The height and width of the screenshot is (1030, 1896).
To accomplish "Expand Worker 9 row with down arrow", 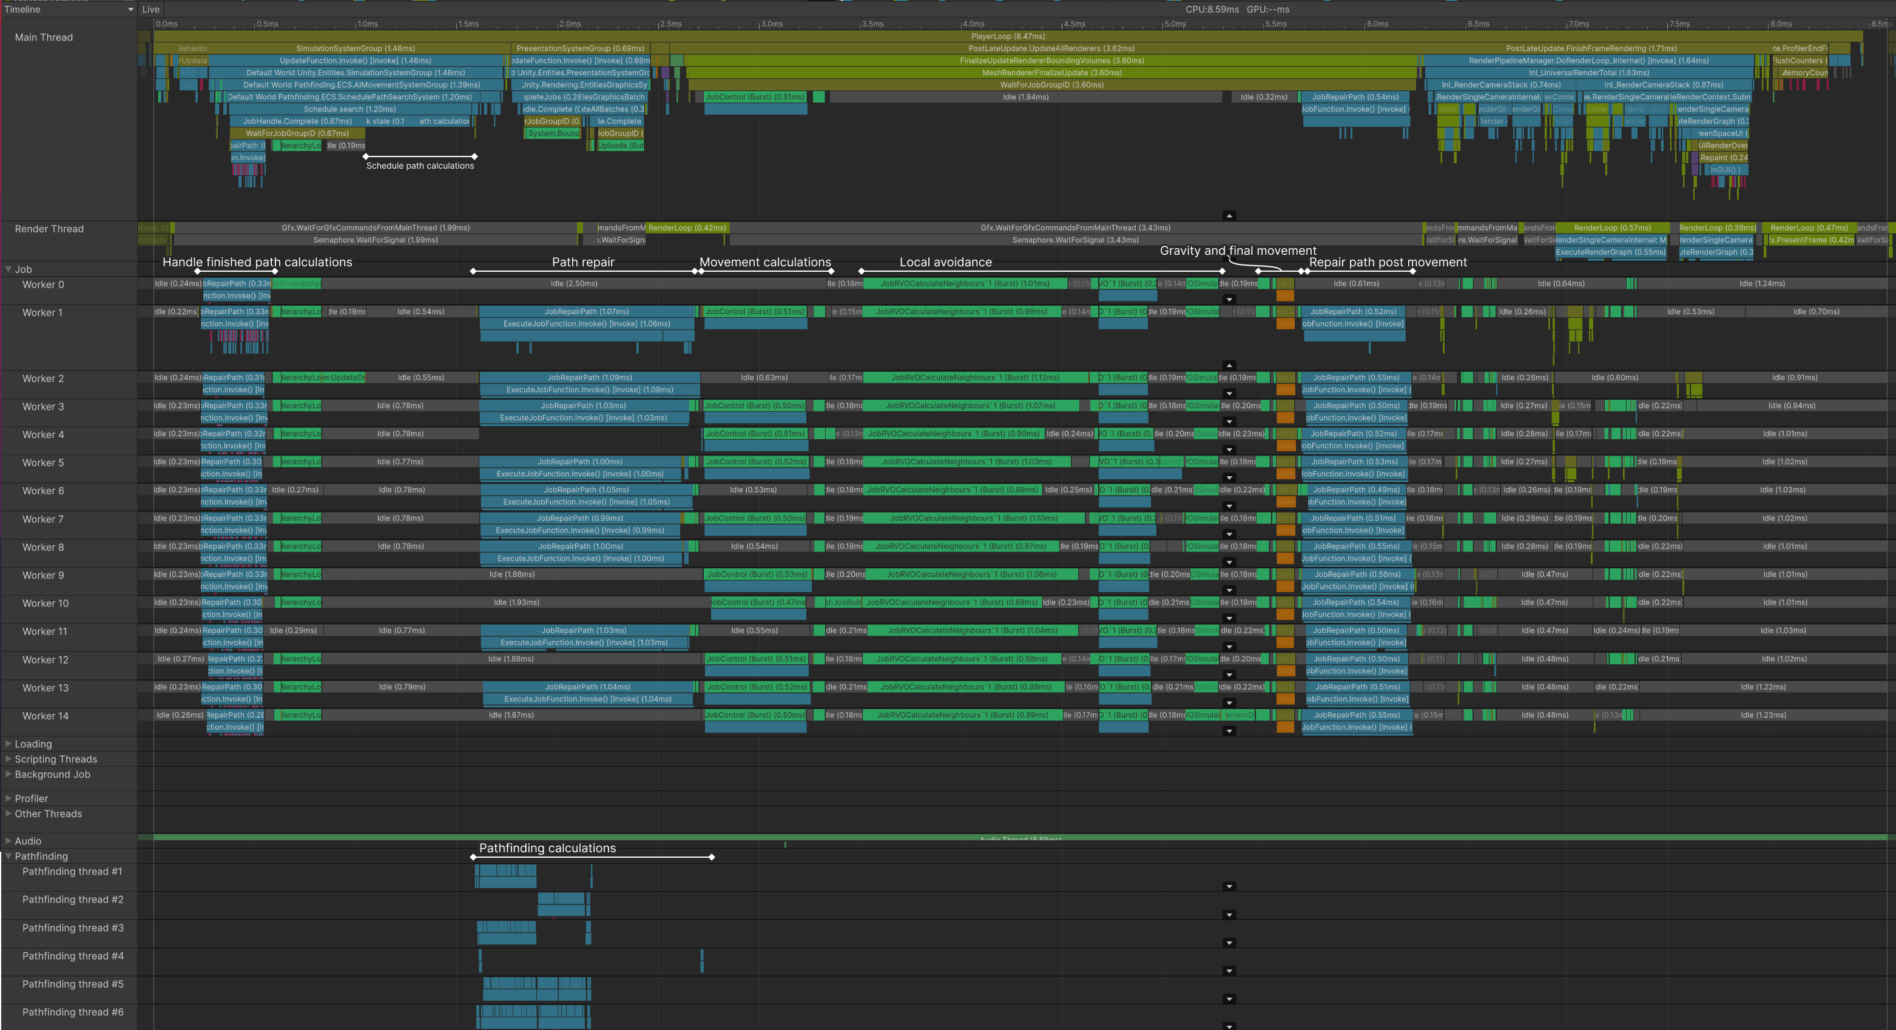I will pyautogui.click(x=1229, y=590).
